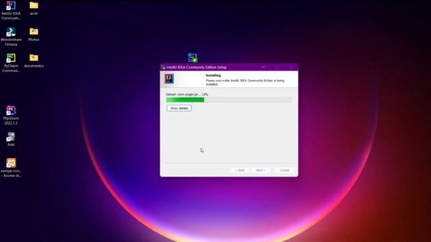
Task: Click the disabled Next button
Action: 261,170
